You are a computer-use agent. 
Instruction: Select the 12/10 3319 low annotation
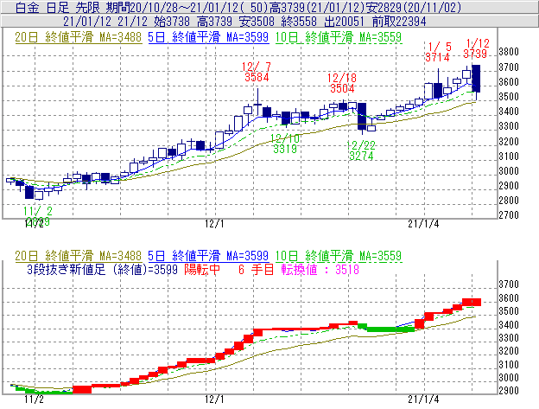285,144
